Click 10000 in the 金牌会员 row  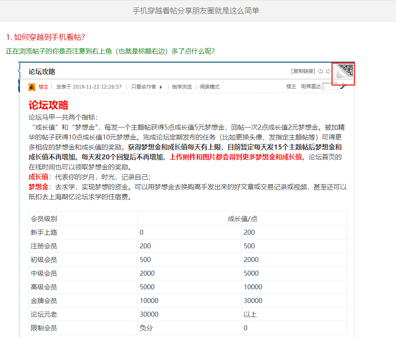click(x=149, y=301)
